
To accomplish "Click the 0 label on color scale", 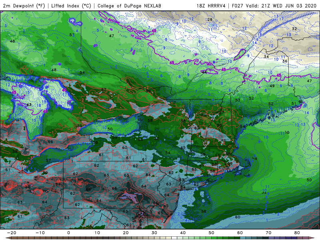I will [68, 233].
